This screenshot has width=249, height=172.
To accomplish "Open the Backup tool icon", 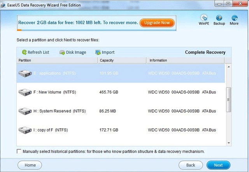I will pos(219,18).
